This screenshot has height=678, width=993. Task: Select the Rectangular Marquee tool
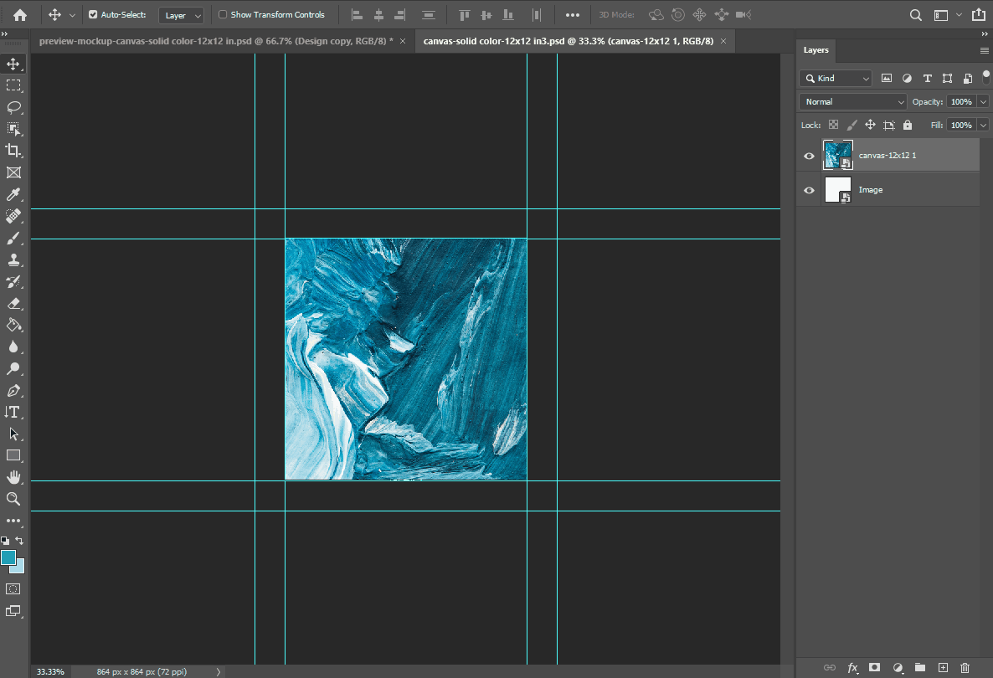13,85
